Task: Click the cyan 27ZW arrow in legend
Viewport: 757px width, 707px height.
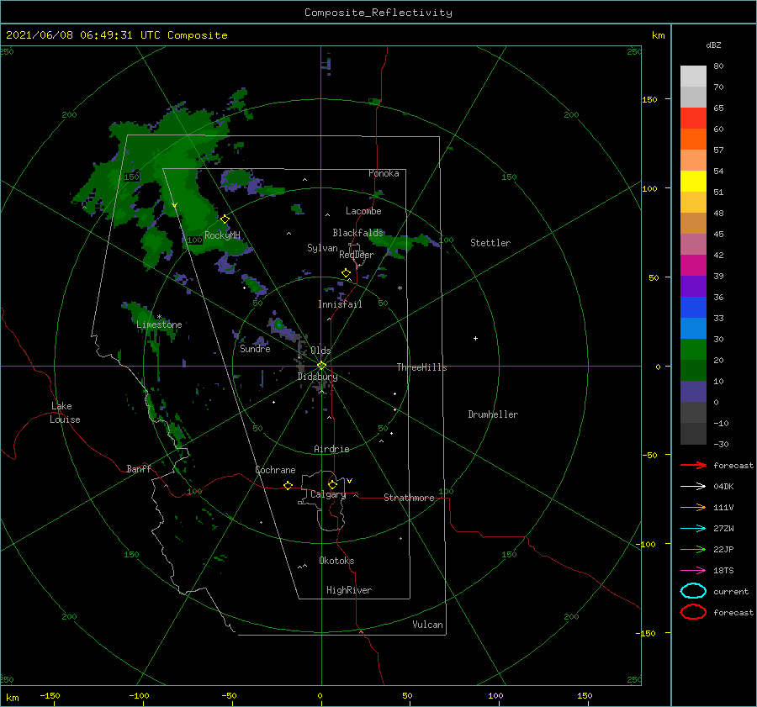Action: coord(693,529)
